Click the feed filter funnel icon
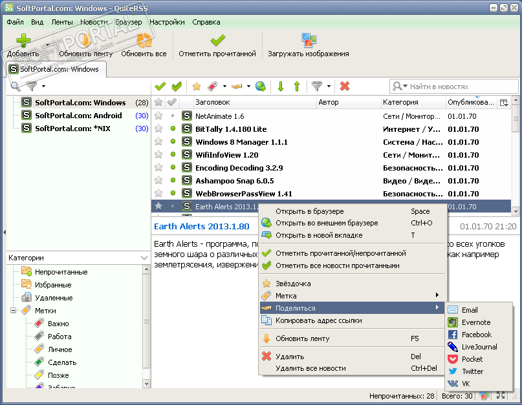 pos(32,87)
